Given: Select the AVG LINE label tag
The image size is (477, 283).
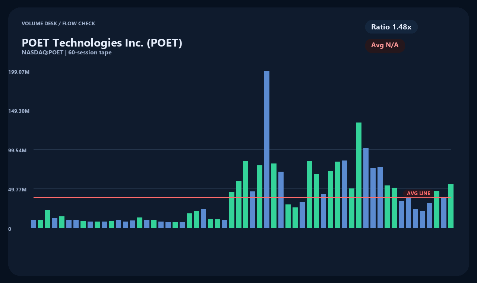Looking at the screenshot, I should tap(418, 194).
